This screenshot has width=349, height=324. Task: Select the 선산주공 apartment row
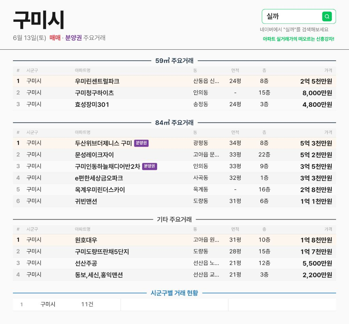click(174, 263)
